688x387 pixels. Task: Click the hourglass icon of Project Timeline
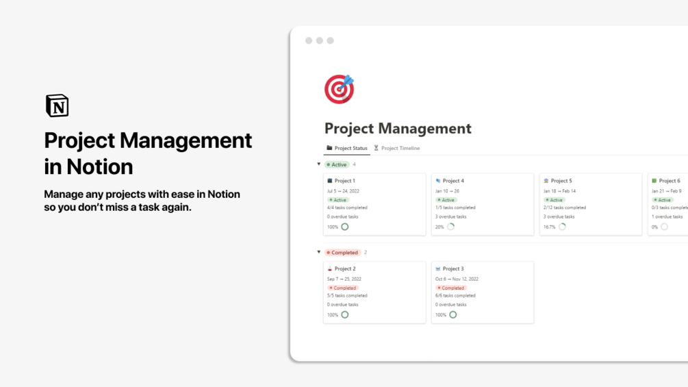376,148
